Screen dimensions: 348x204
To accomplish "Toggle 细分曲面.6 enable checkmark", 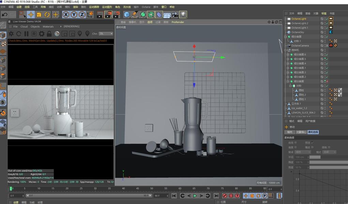I will coord(327,55).
